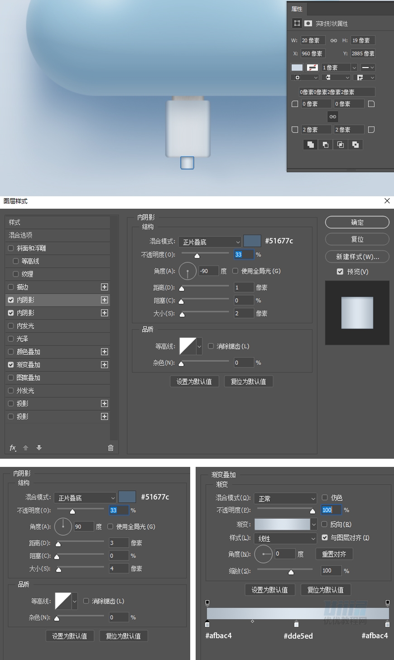Select the combine shapes path operation icon
This screenshot has height=660, width=394.
(310, 145)
